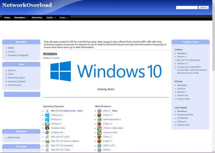
Task: Open Welcome! in the All time list
Action: pyautogui.click(x=181, y=89)
